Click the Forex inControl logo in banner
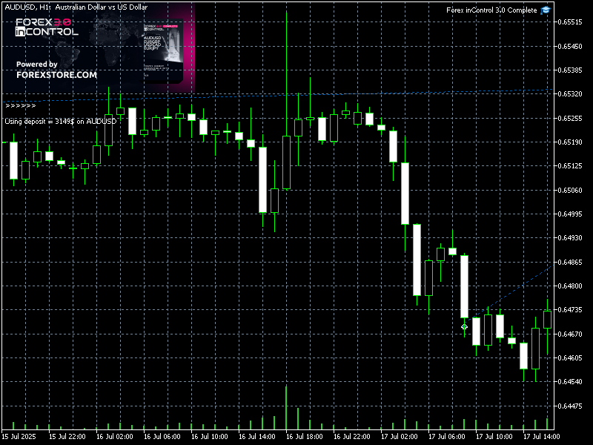This screenshot has height=445, width=593. click(x=46, y=29)
